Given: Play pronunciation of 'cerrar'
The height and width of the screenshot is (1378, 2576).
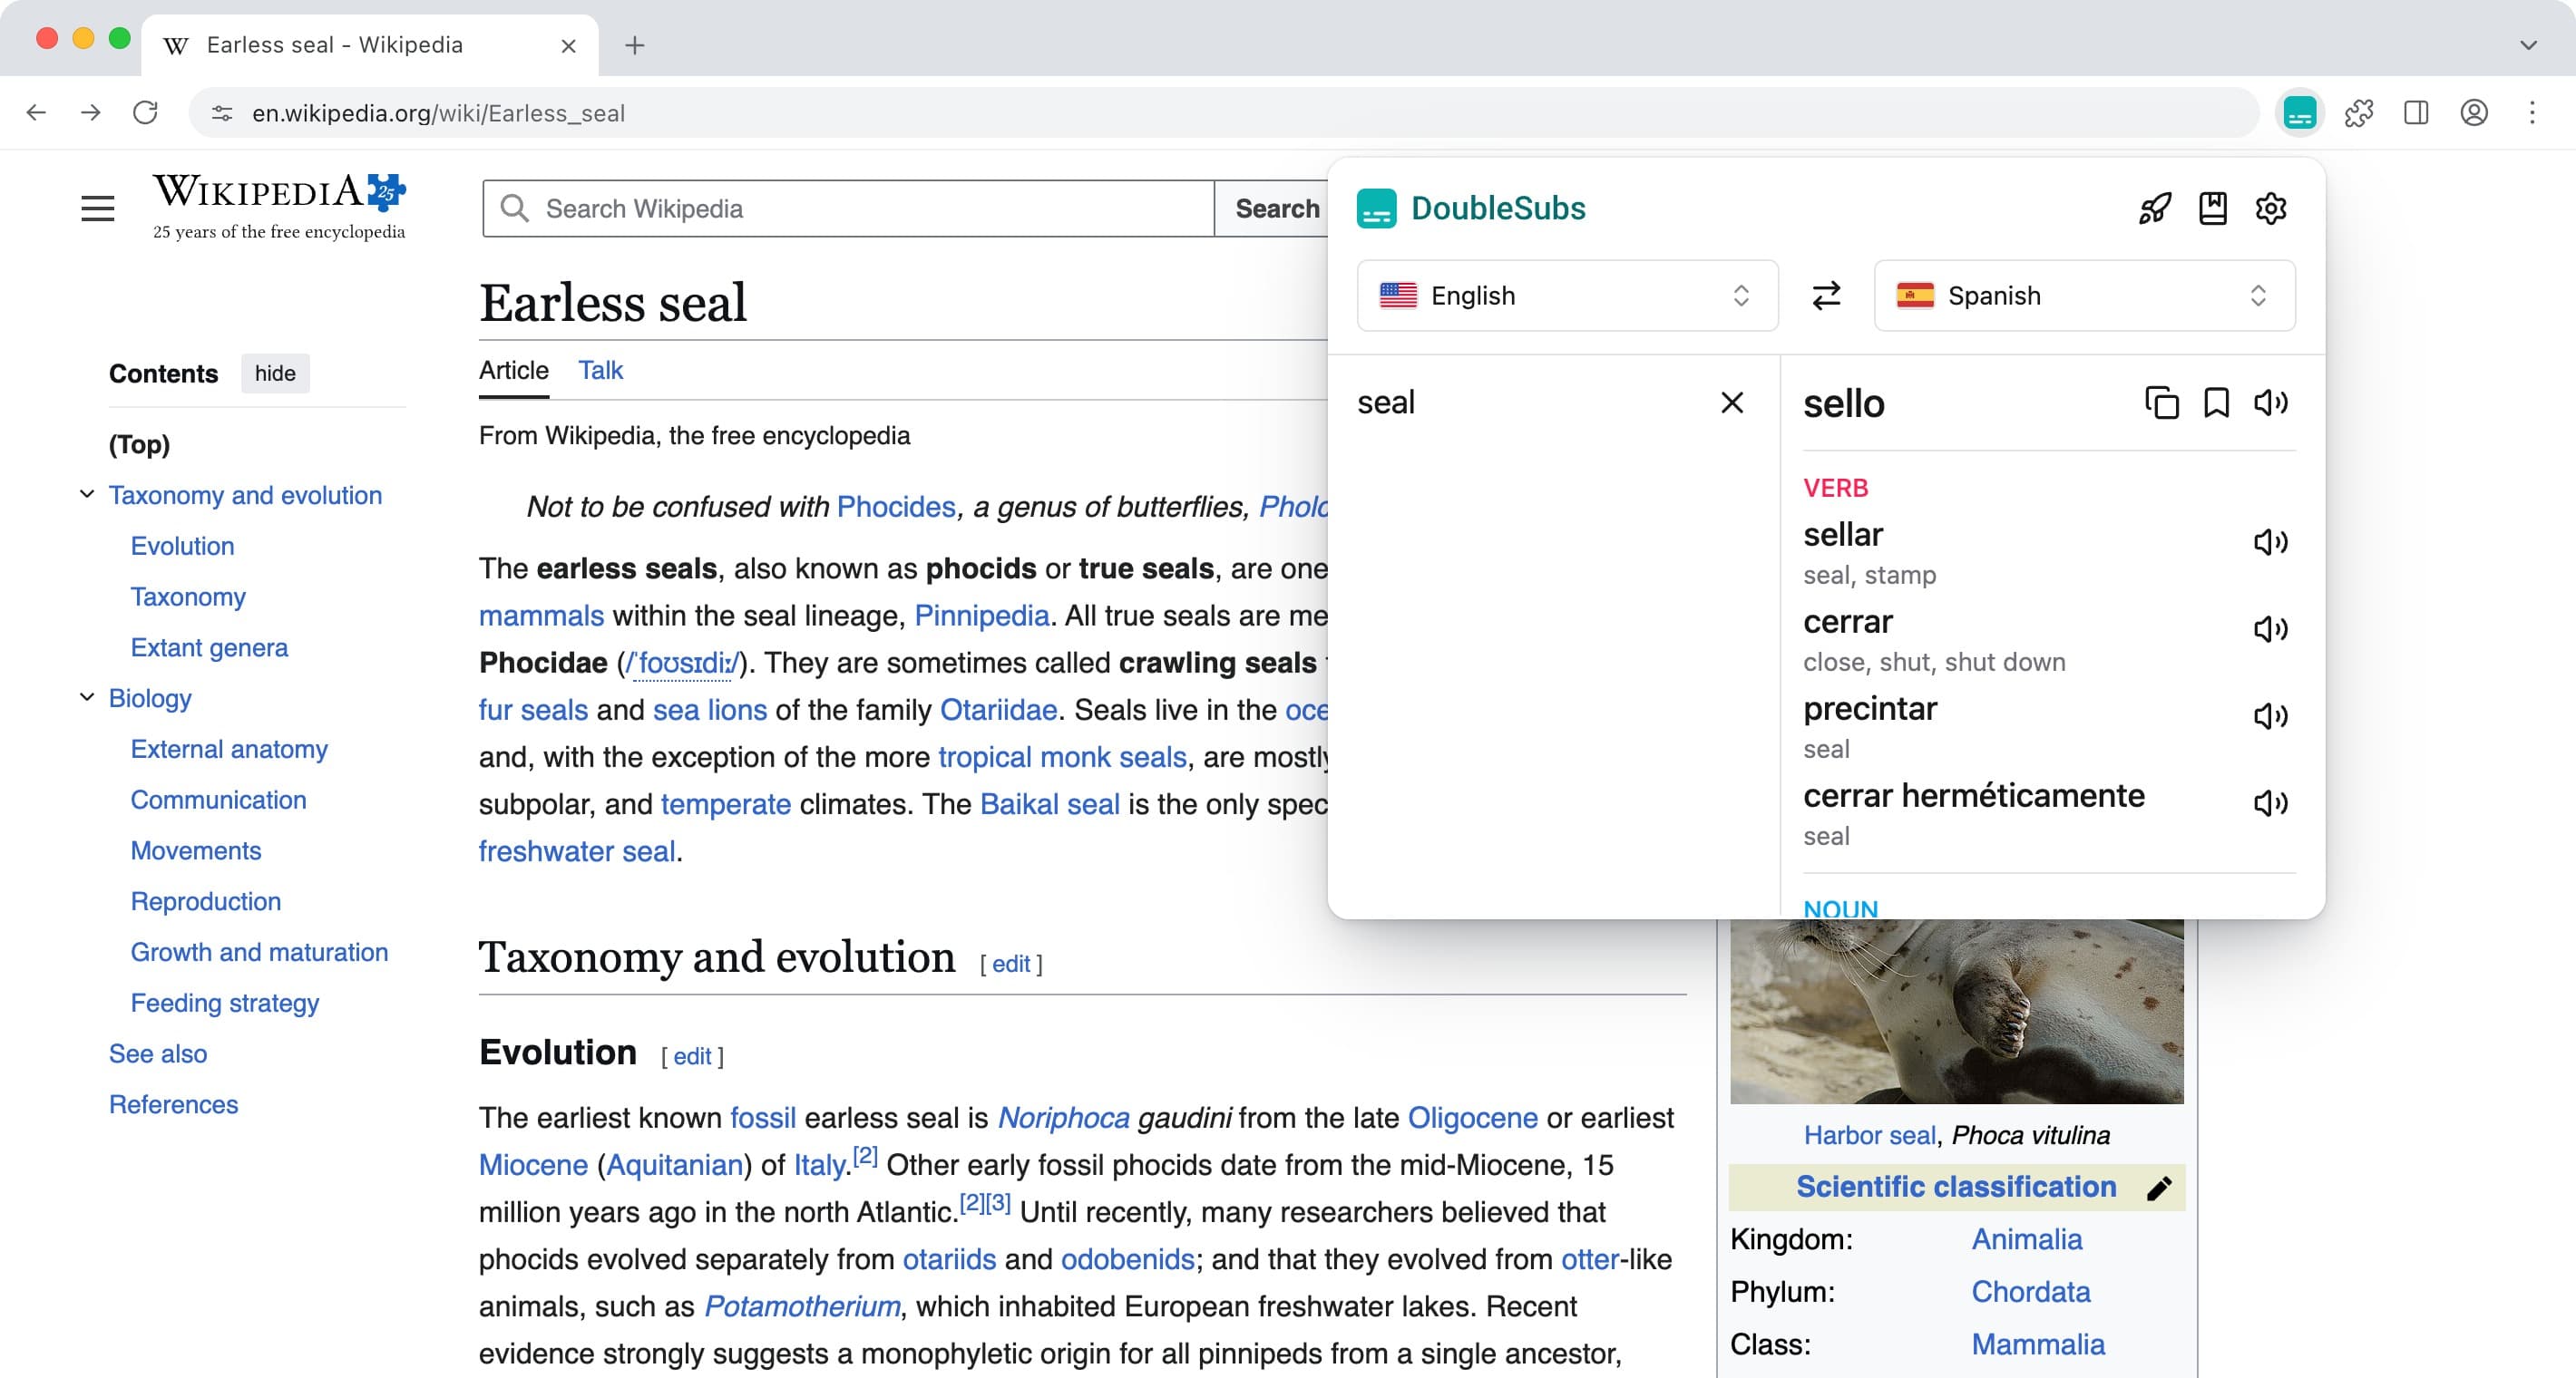Looking at the screenshot, I should click(2270, 628).
